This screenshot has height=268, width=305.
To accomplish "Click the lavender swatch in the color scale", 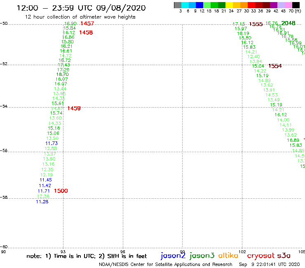I will [281, 5].
